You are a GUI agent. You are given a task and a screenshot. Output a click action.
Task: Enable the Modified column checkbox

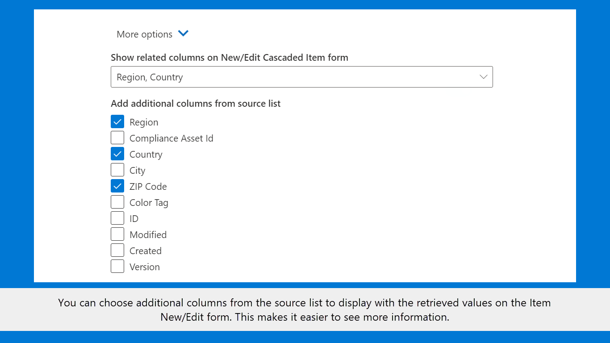117,234
